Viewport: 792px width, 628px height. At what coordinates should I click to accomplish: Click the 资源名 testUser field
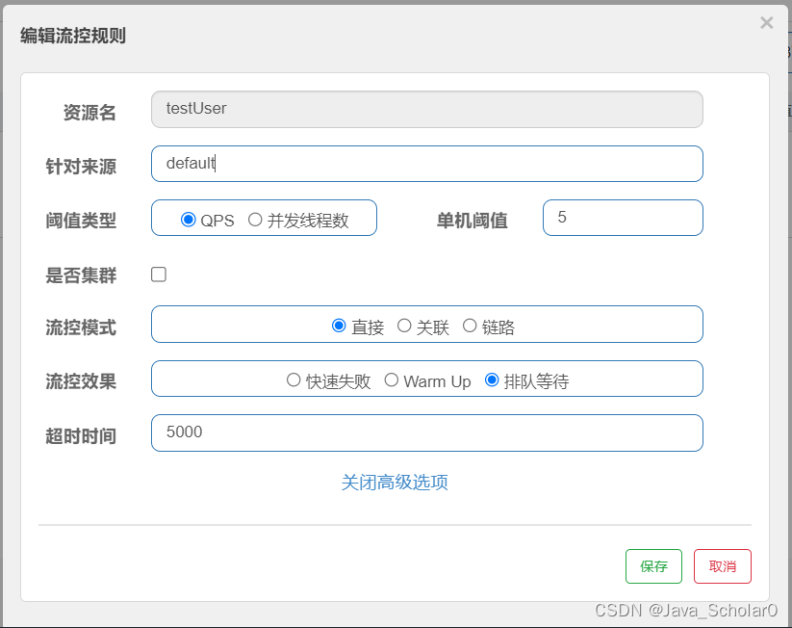(x=427, y=109)
